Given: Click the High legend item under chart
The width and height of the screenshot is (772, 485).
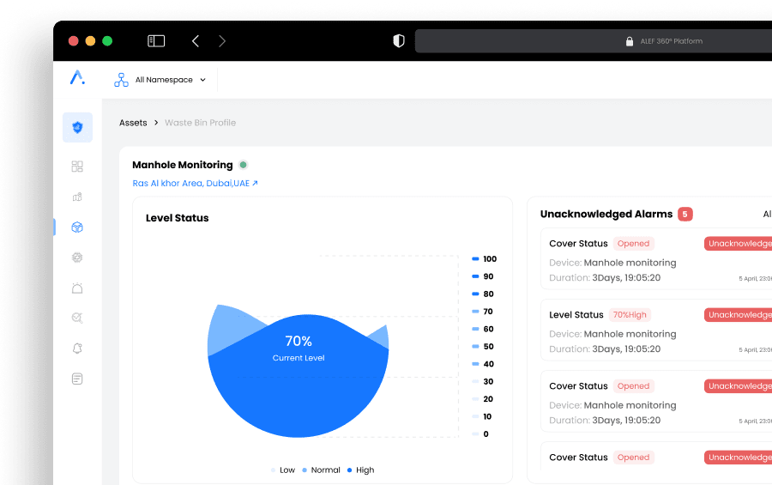Looking at the screenshot, I should (361, 470).
